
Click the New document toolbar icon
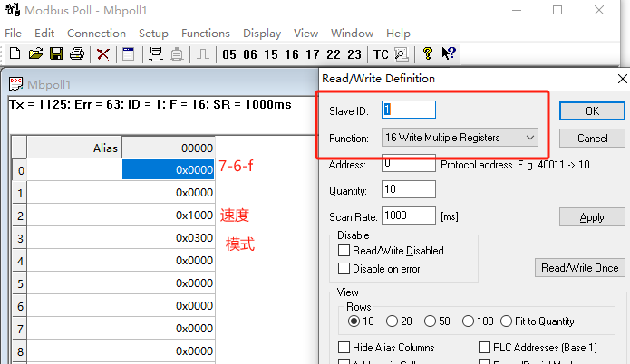pos(15,54)
